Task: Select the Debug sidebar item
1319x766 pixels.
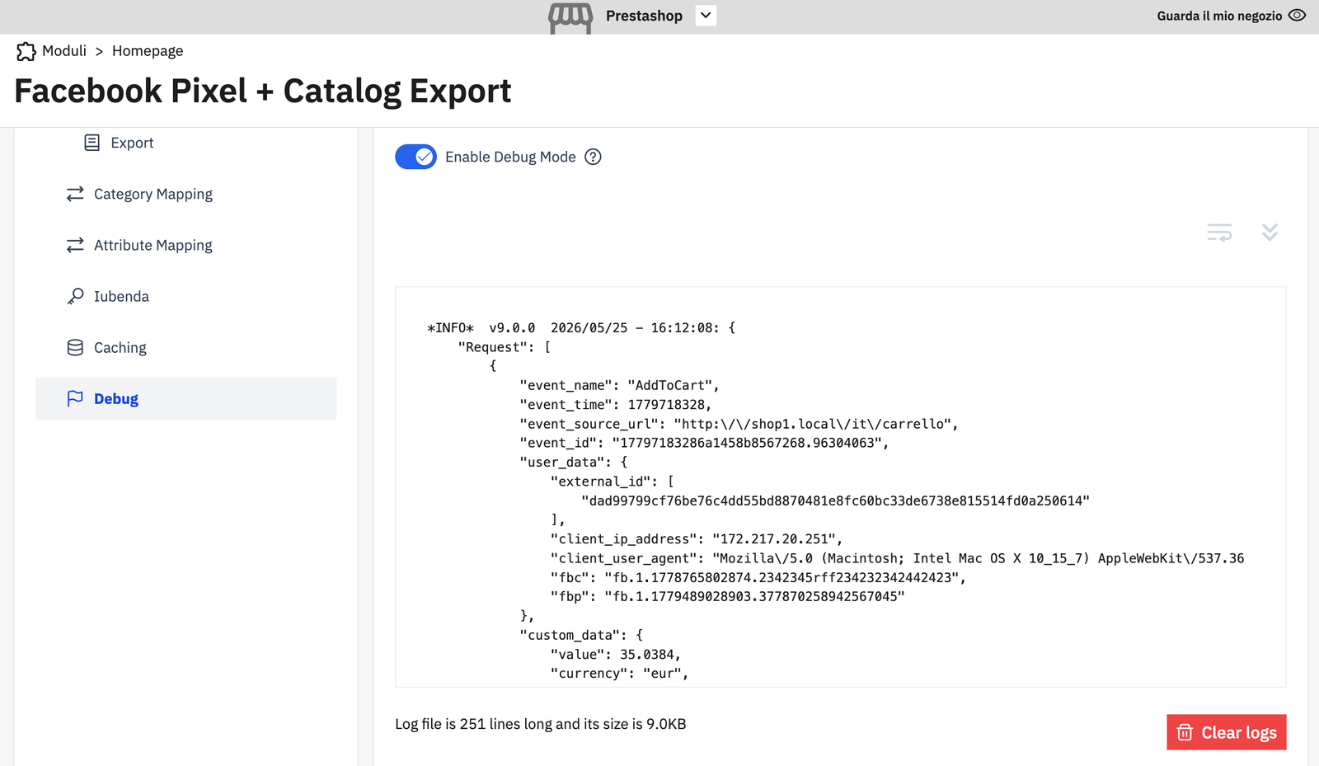Action: click(186, 399)
